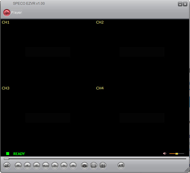190x173 pixels.
Task: Minimize the SPECO EZVR window
Action: [180, 4]
